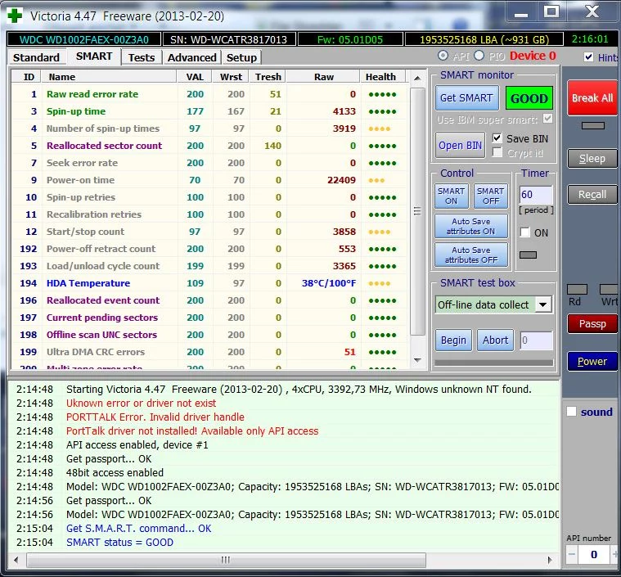Enable Auto Save attributes ON
The height and width of the screenshot is (577, 621).
pyautogui.click(x=470, y=226)
